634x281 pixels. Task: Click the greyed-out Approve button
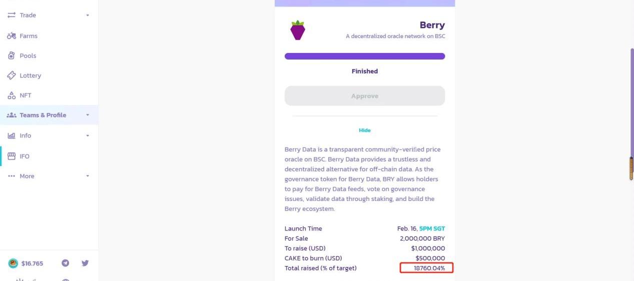[x=364, y=96]
